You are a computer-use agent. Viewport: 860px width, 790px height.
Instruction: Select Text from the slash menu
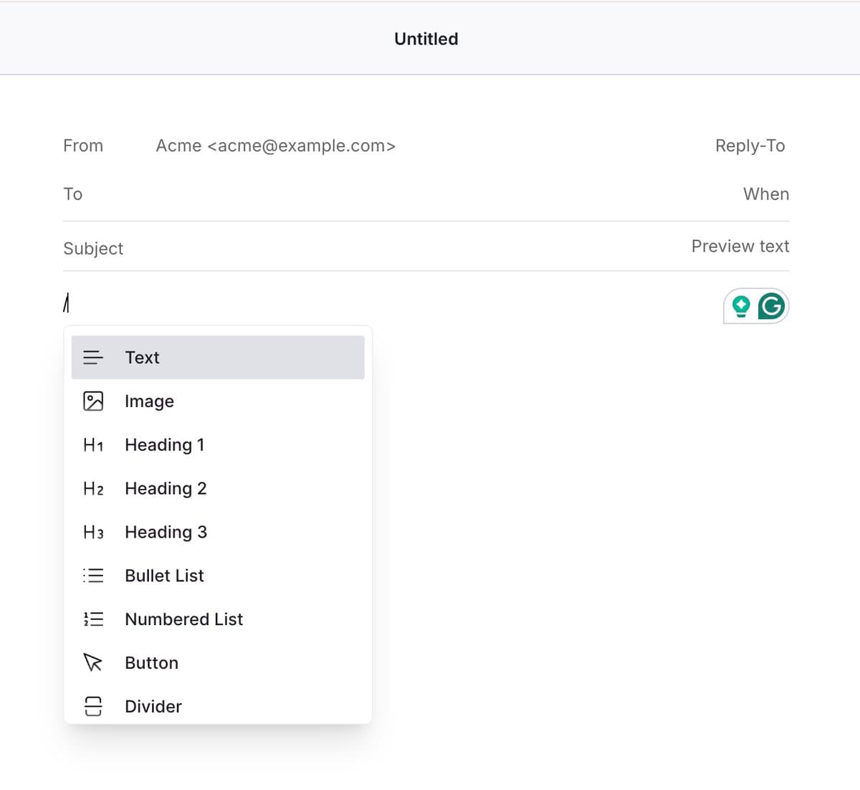(218, 357)
